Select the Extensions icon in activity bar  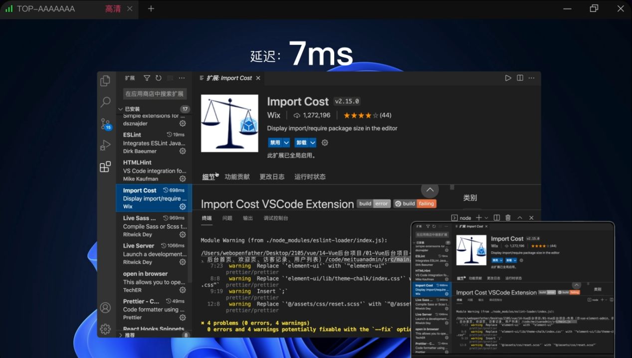[x=105, y=167]
